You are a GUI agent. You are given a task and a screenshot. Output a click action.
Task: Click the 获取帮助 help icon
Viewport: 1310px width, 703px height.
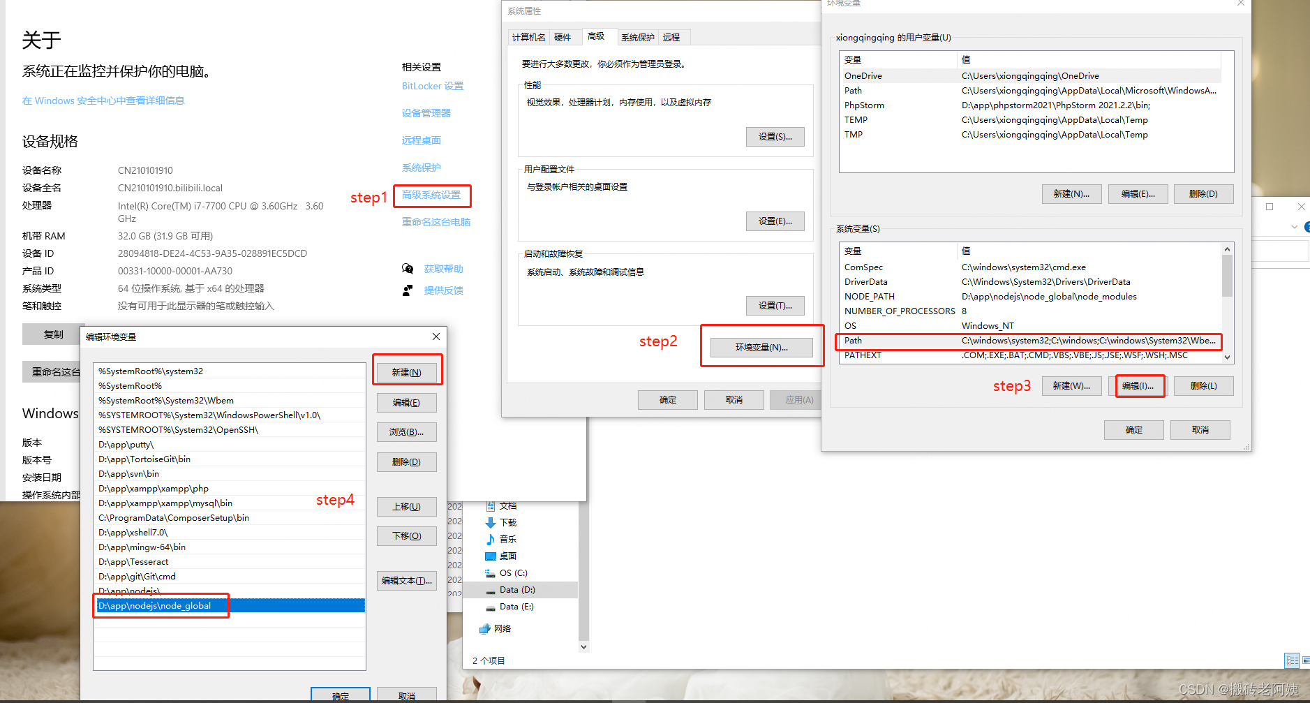[408, 268]
